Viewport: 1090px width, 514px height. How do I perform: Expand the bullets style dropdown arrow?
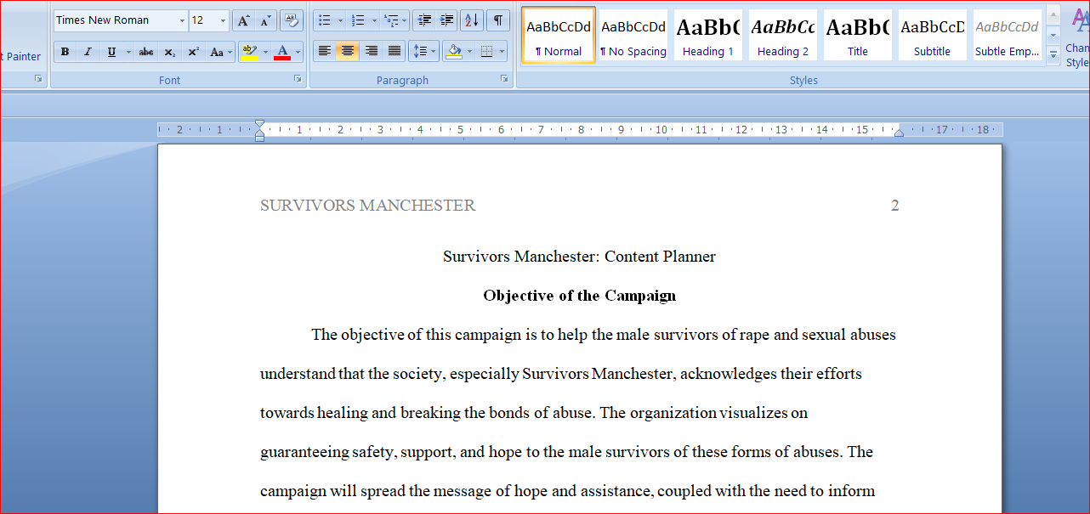tap(340, 20)
